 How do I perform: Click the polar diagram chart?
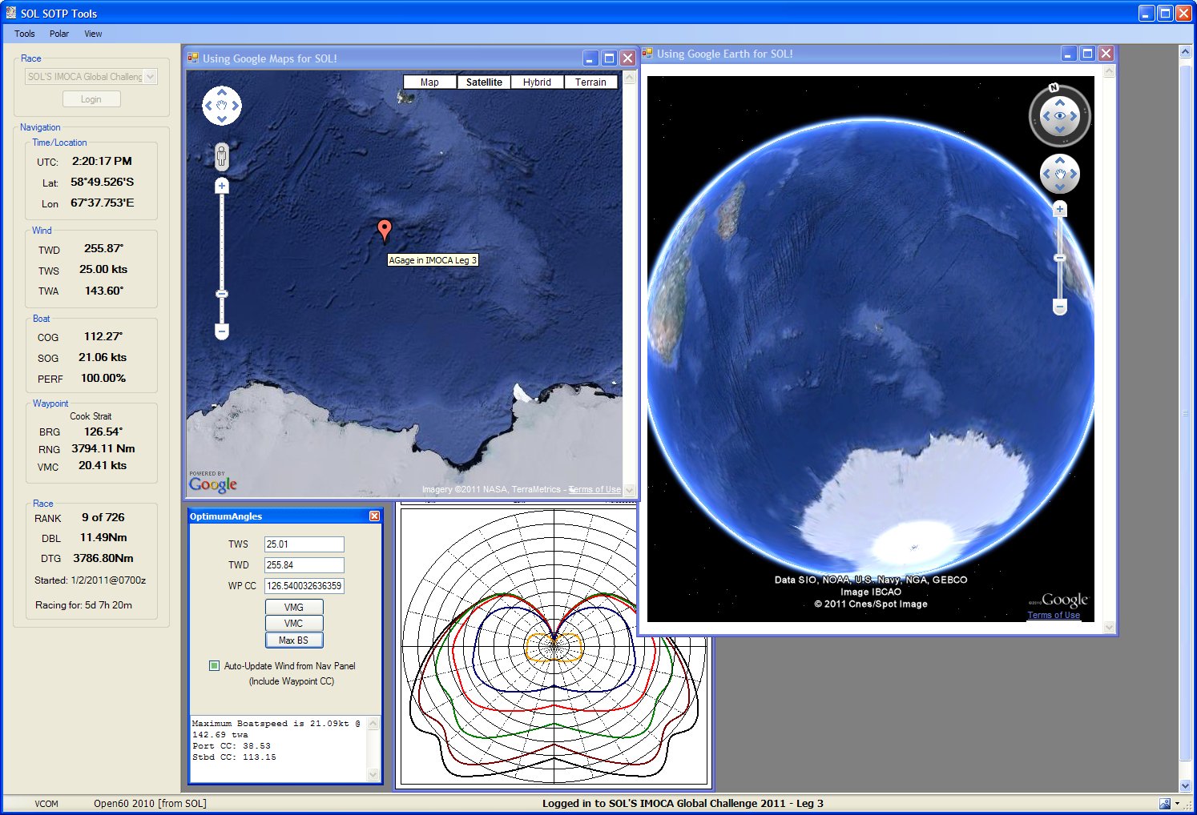(554, 646)
